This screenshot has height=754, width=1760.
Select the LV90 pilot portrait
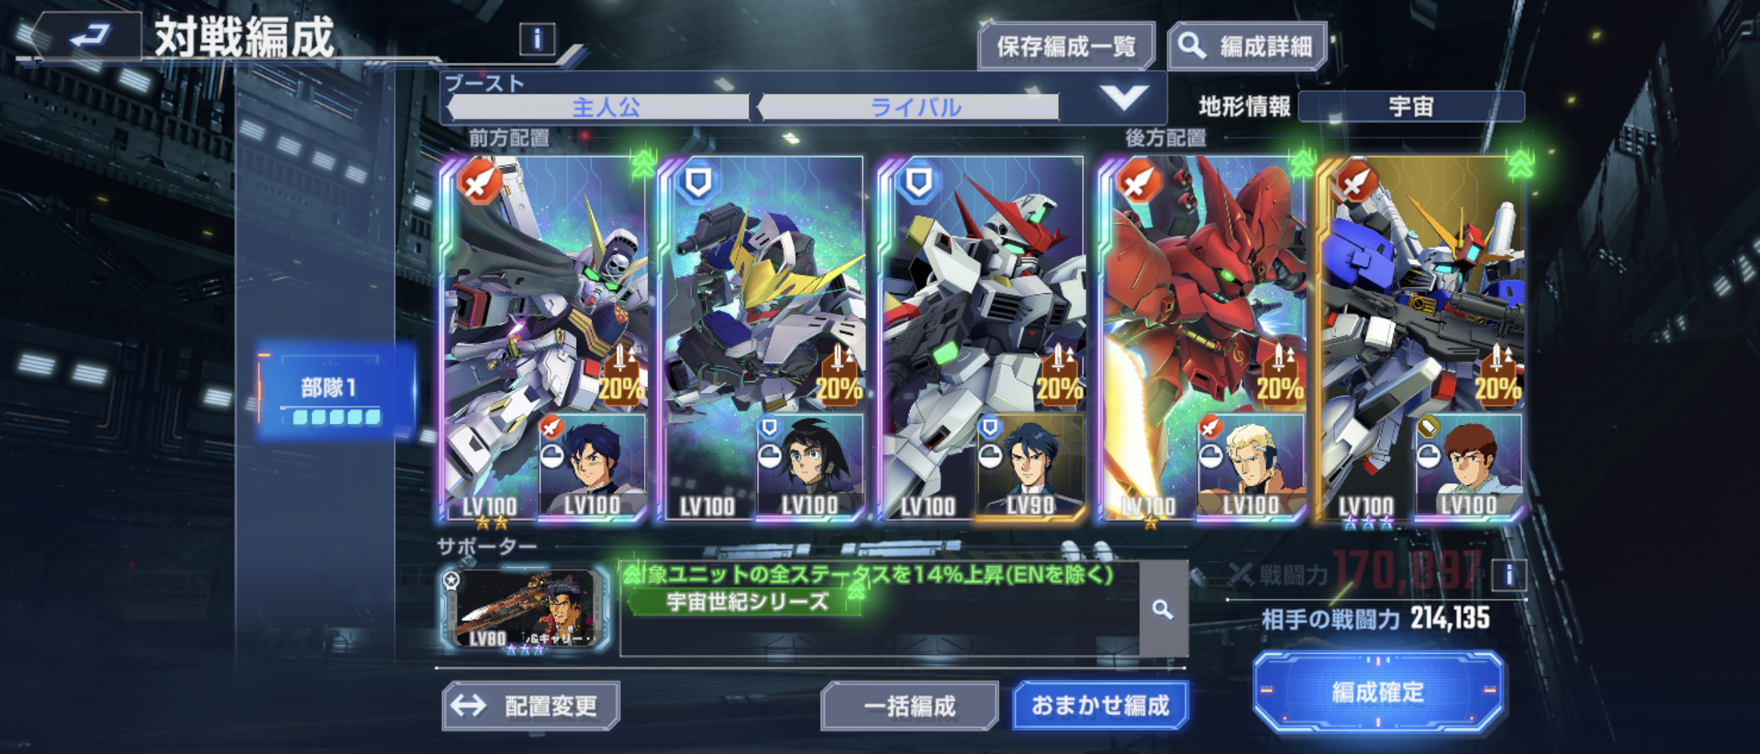point(1029,466)
